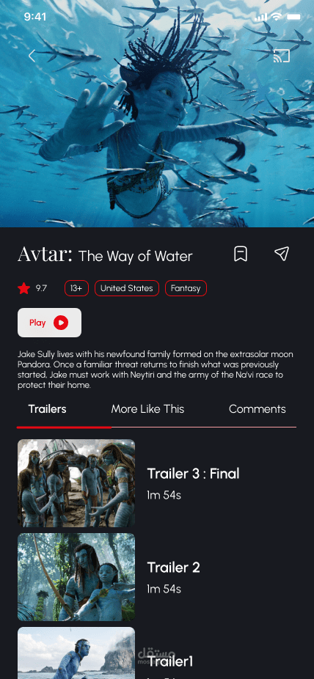Tap the back arrow icon
The width and height of the screenshot is (314, 679).
[x=32, y=56]
